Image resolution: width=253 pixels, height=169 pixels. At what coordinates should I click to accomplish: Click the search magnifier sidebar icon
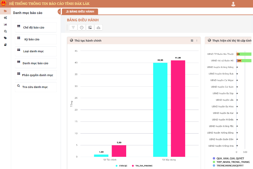pyautogui.click(x=5, y=32)
